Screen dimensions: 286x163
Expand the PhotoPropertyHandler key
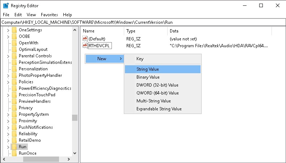click(x=8, y=76)
